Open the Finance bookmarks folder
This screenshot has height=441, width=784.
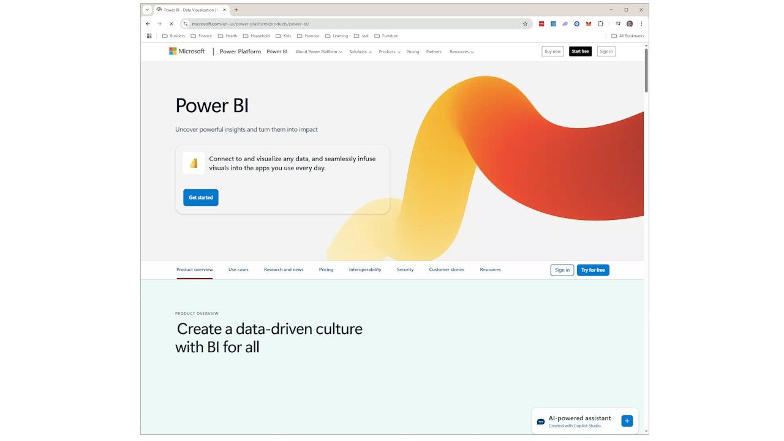pyautogui.click(x=202, y=36)
